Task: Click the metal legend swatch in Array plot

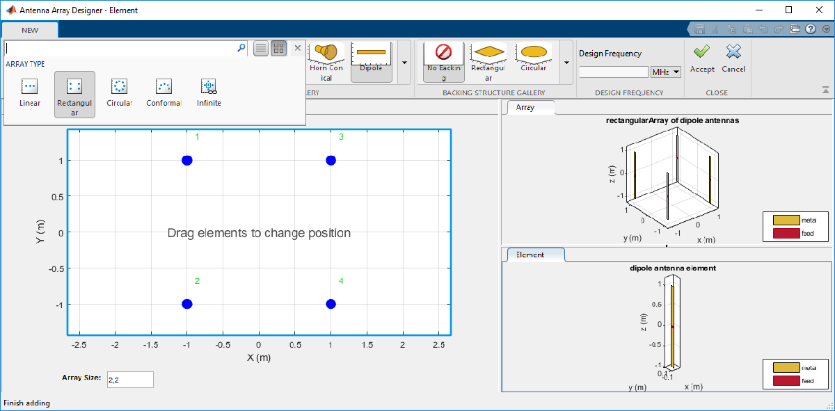Action: click(786, 220)
